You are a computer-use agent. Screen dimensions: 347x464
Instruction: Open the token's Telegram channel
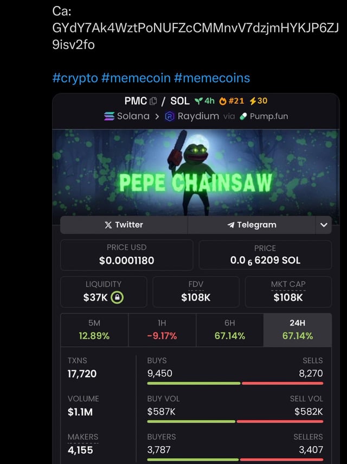(x=252, y=225)
